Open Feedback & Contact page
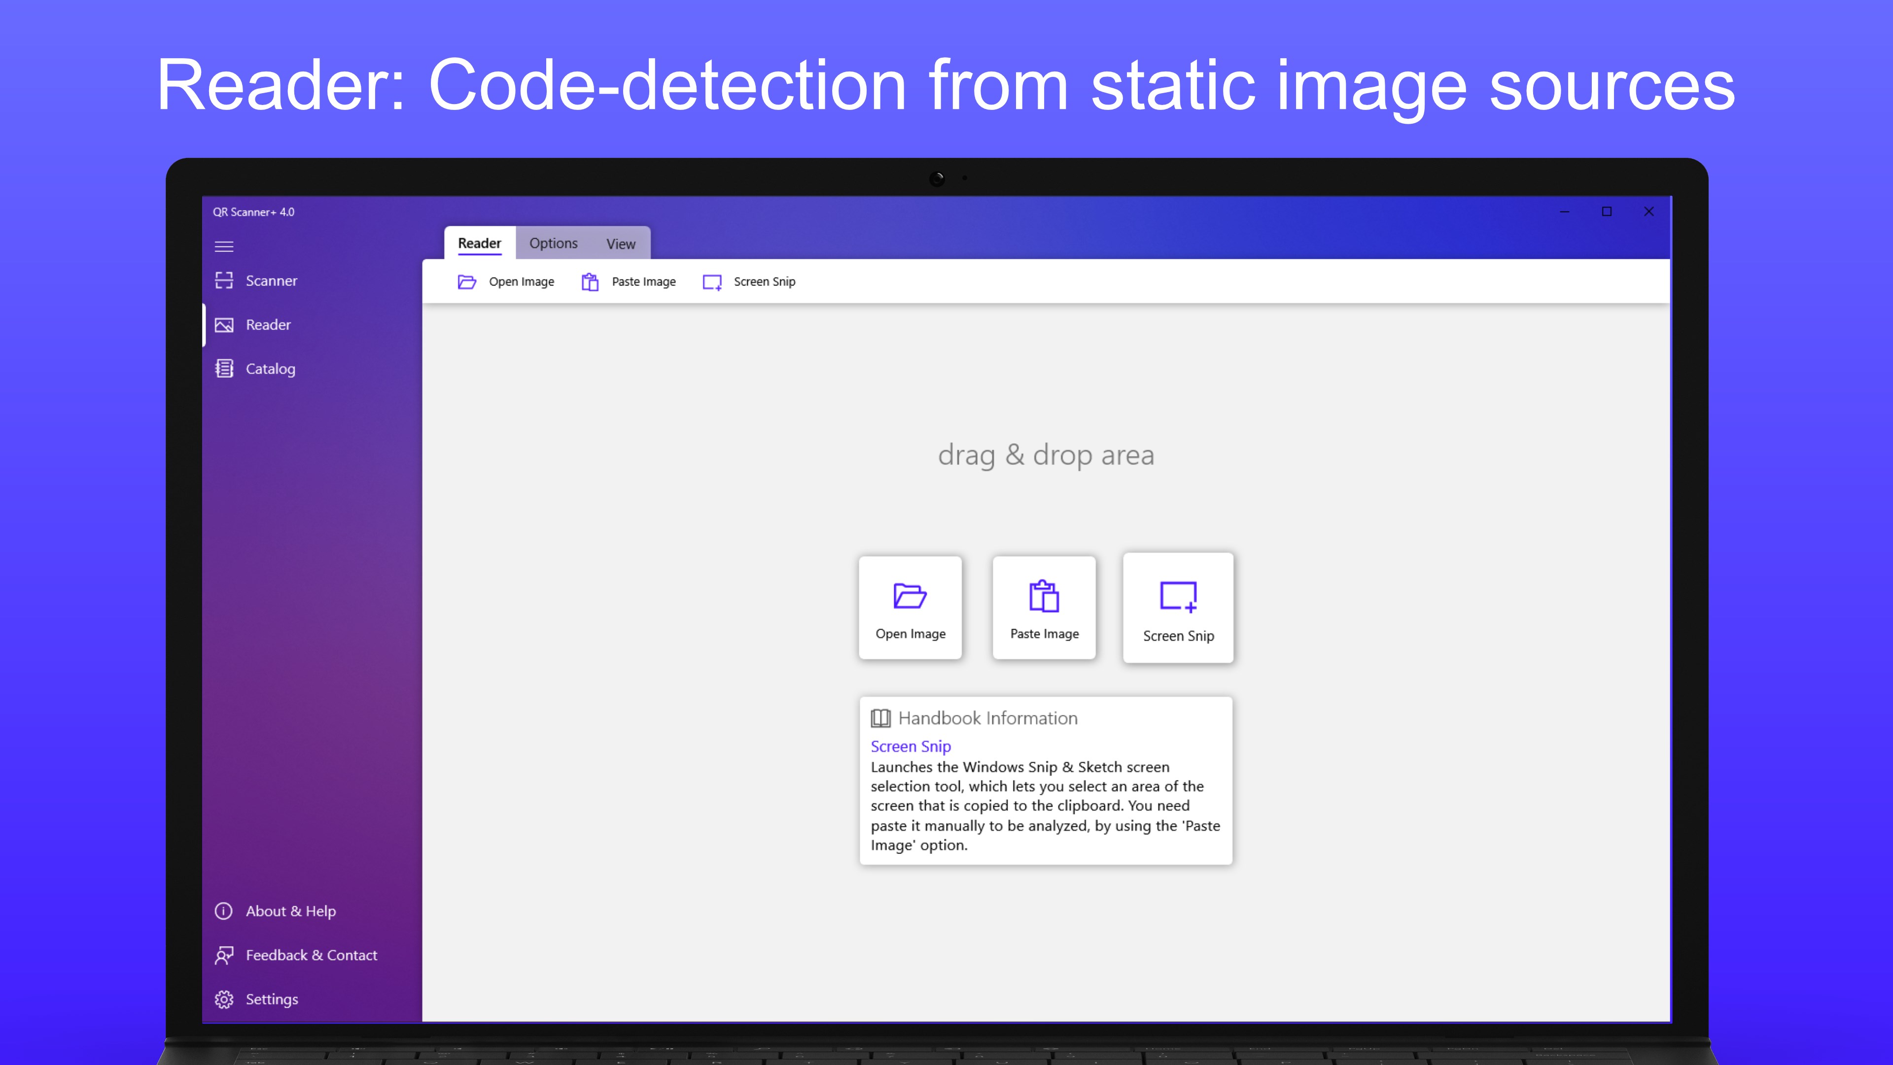Image resolution: width=1893 pixels, height=1065 pixels. tap(311, 955)
